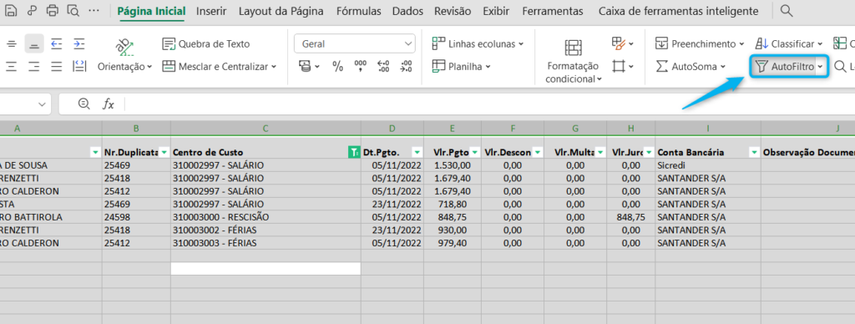
Task: Open the Centro de Custo filter dropdown
Action: [x=354, y=152]
